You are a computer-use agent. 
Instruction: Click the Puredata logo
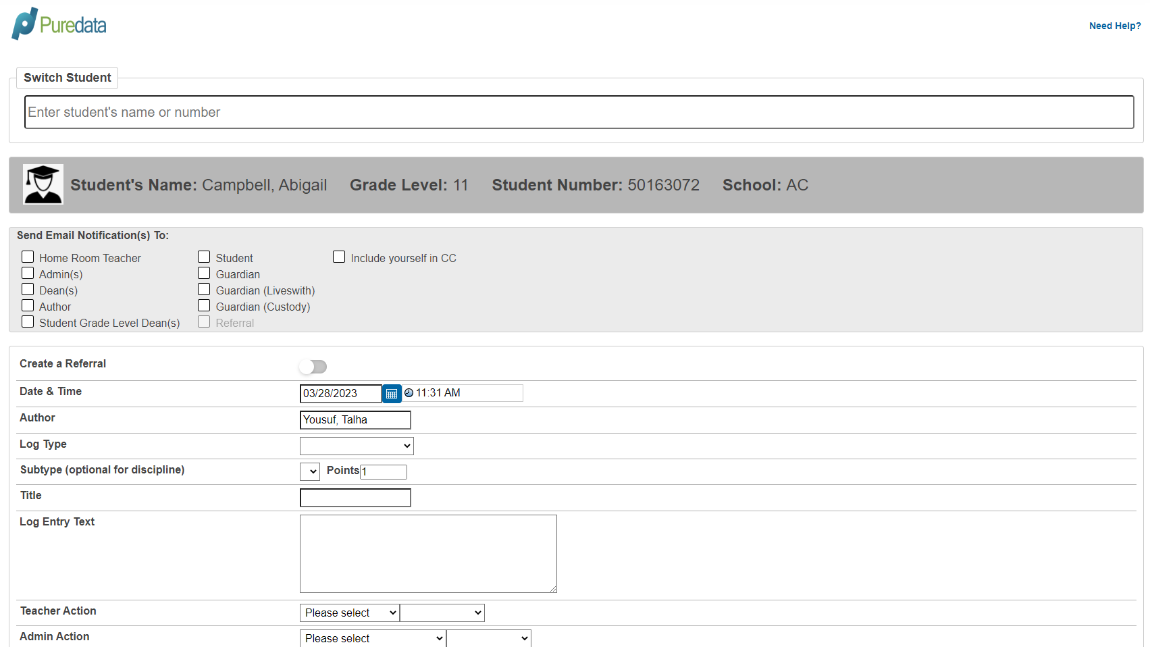[57, 23]
